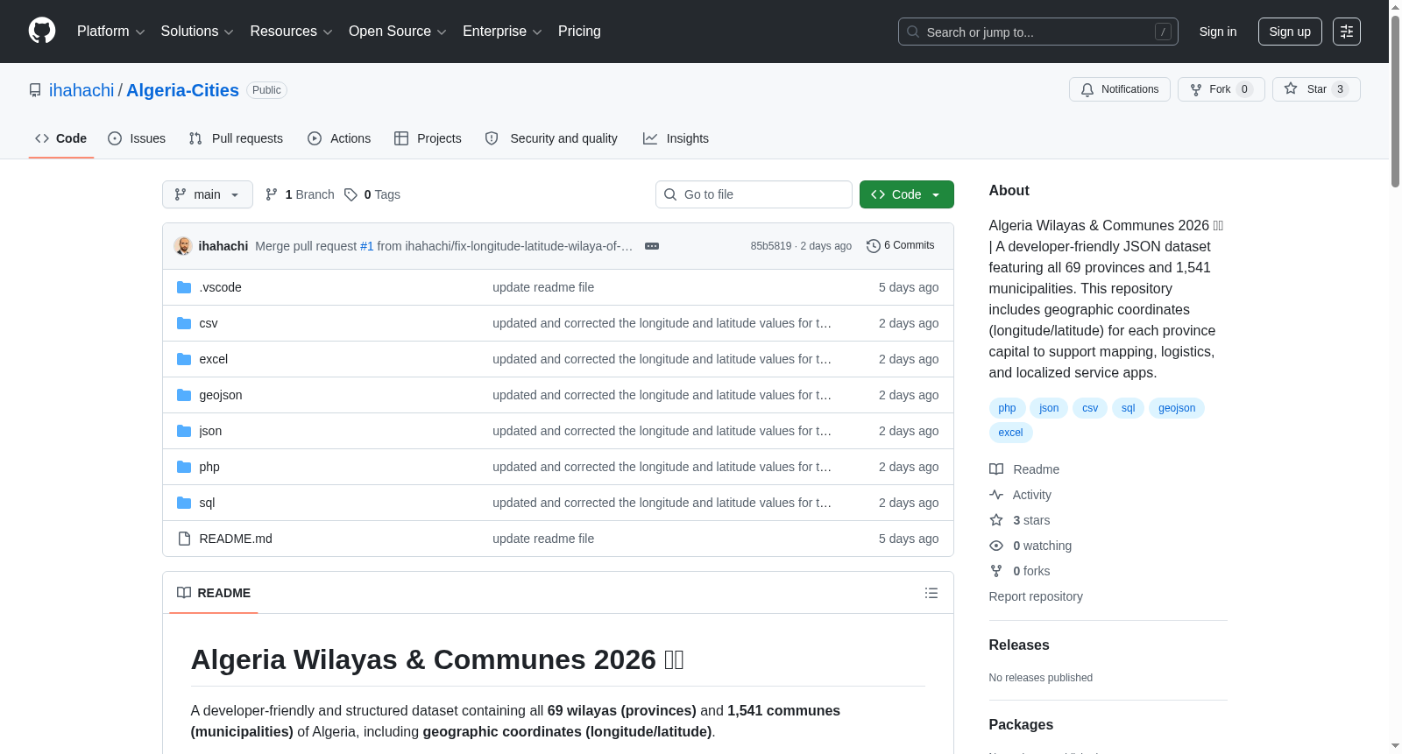
Task: Click the excel topic tag
Action: coord(1011,433)
